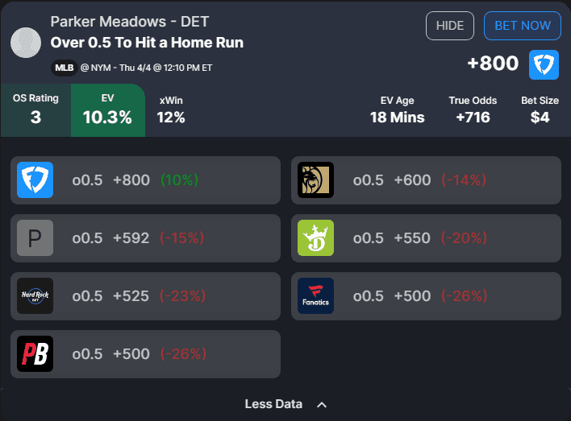
Task: Click the BetMGM lion icon
Action: pyautogui.click(x=315, y=180)
